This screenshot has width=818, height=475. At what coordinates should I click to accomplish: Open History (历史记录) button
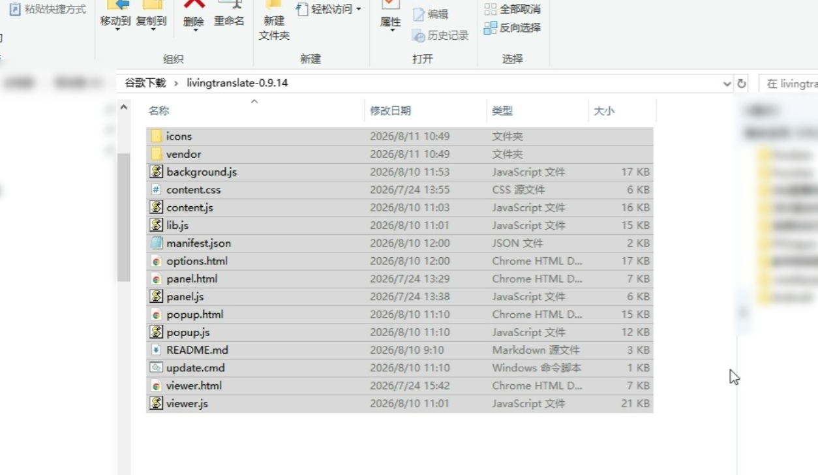pos(440,35)
